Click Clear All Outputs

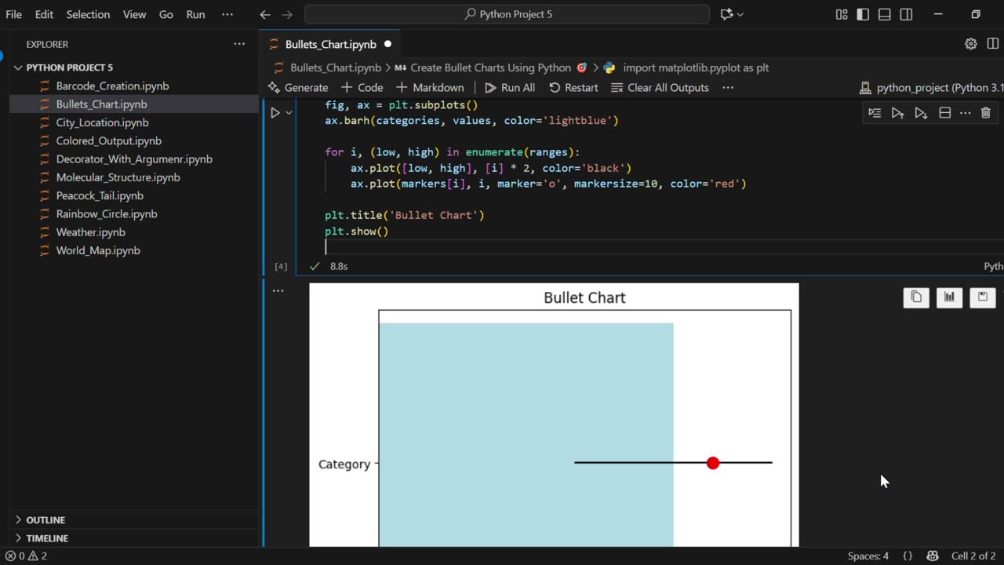(x=660, y=87)
